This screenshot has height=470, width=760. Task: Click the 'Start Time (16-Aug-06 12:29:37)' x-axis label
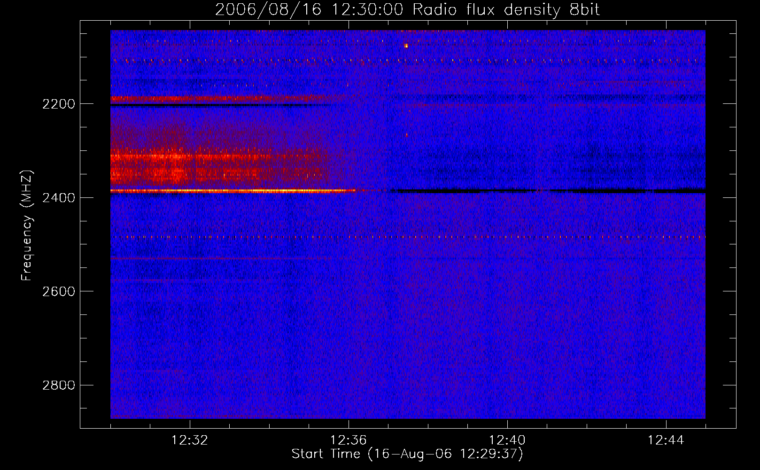click(407, 454)
